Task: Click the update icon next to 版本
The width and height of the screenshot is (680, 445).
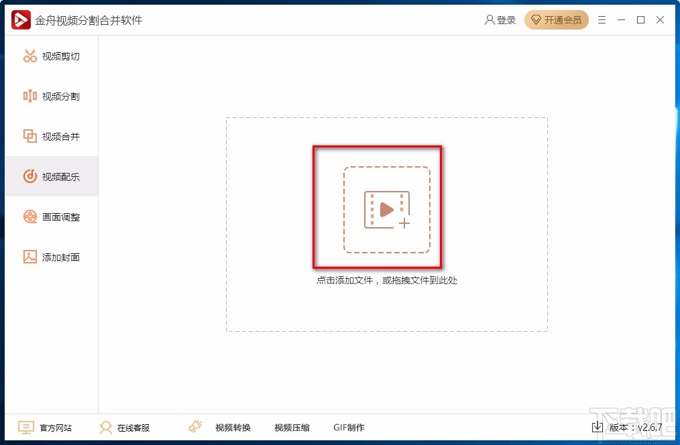Action: pos(597,427)
